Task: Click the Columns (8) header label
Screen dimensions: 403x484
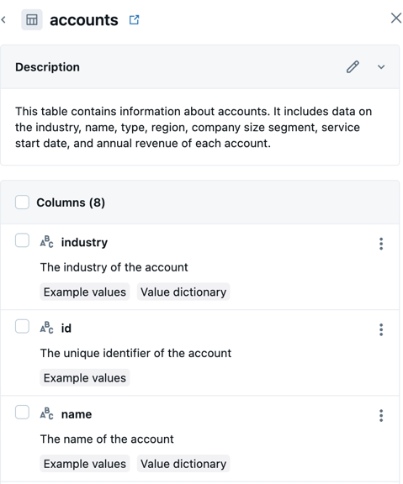Action: 71,203
